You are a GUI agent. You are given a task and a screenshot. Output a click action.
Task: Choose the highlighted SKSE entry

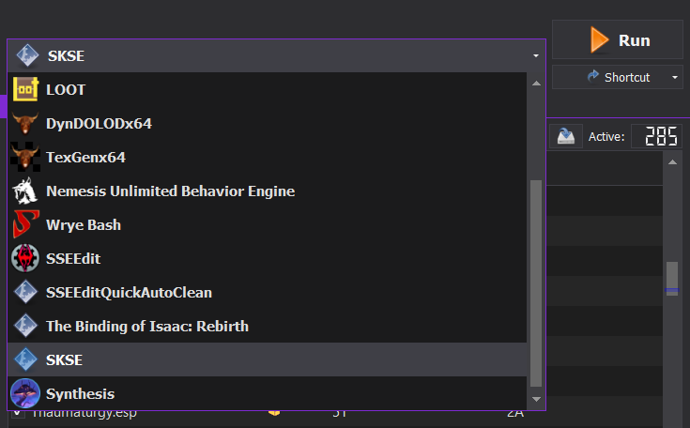(x=267, y=359)
